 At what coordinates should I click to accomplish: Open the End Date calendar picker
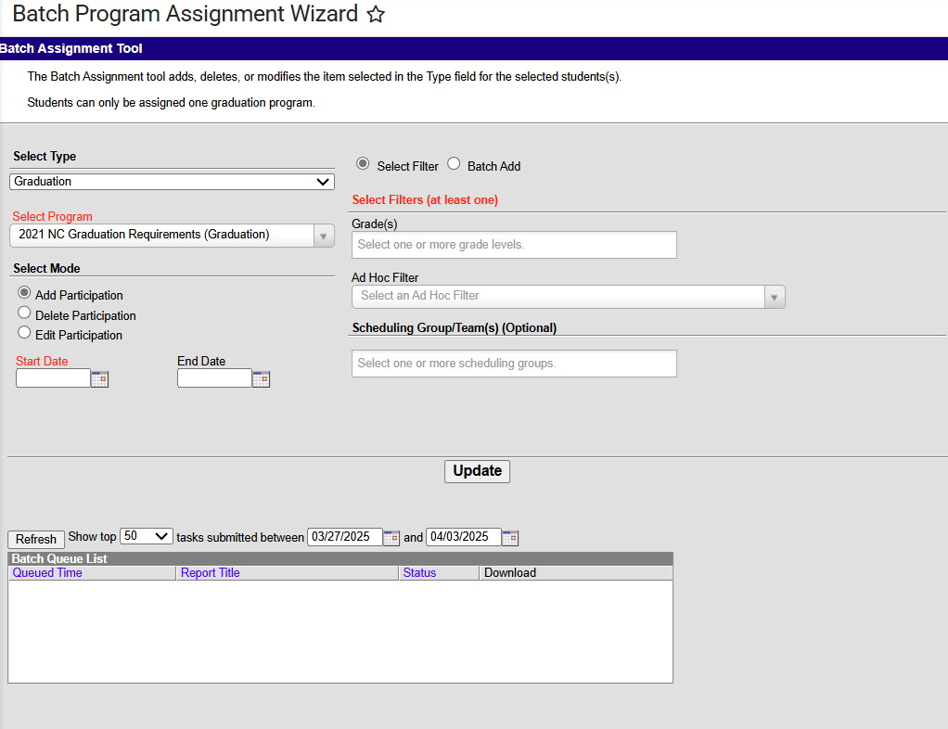click(x=262, y=379)
